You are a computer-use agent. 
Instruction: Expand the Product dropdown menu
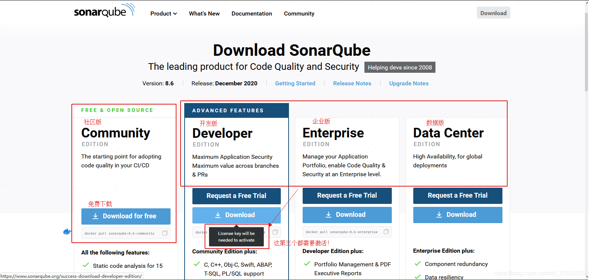tap(164, 14)
